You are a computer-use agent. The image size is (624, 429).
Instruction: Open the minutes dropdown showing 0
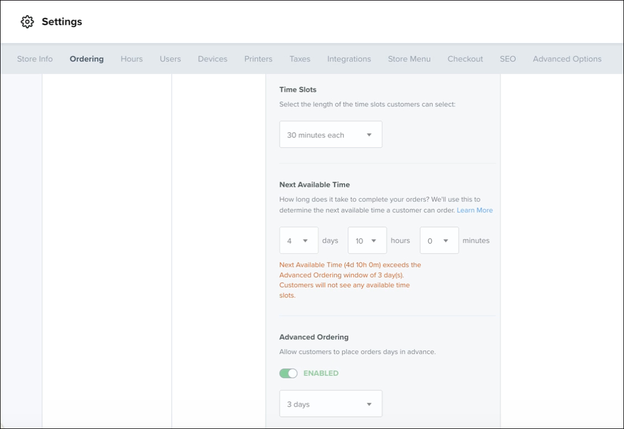[x=439, y=241]
